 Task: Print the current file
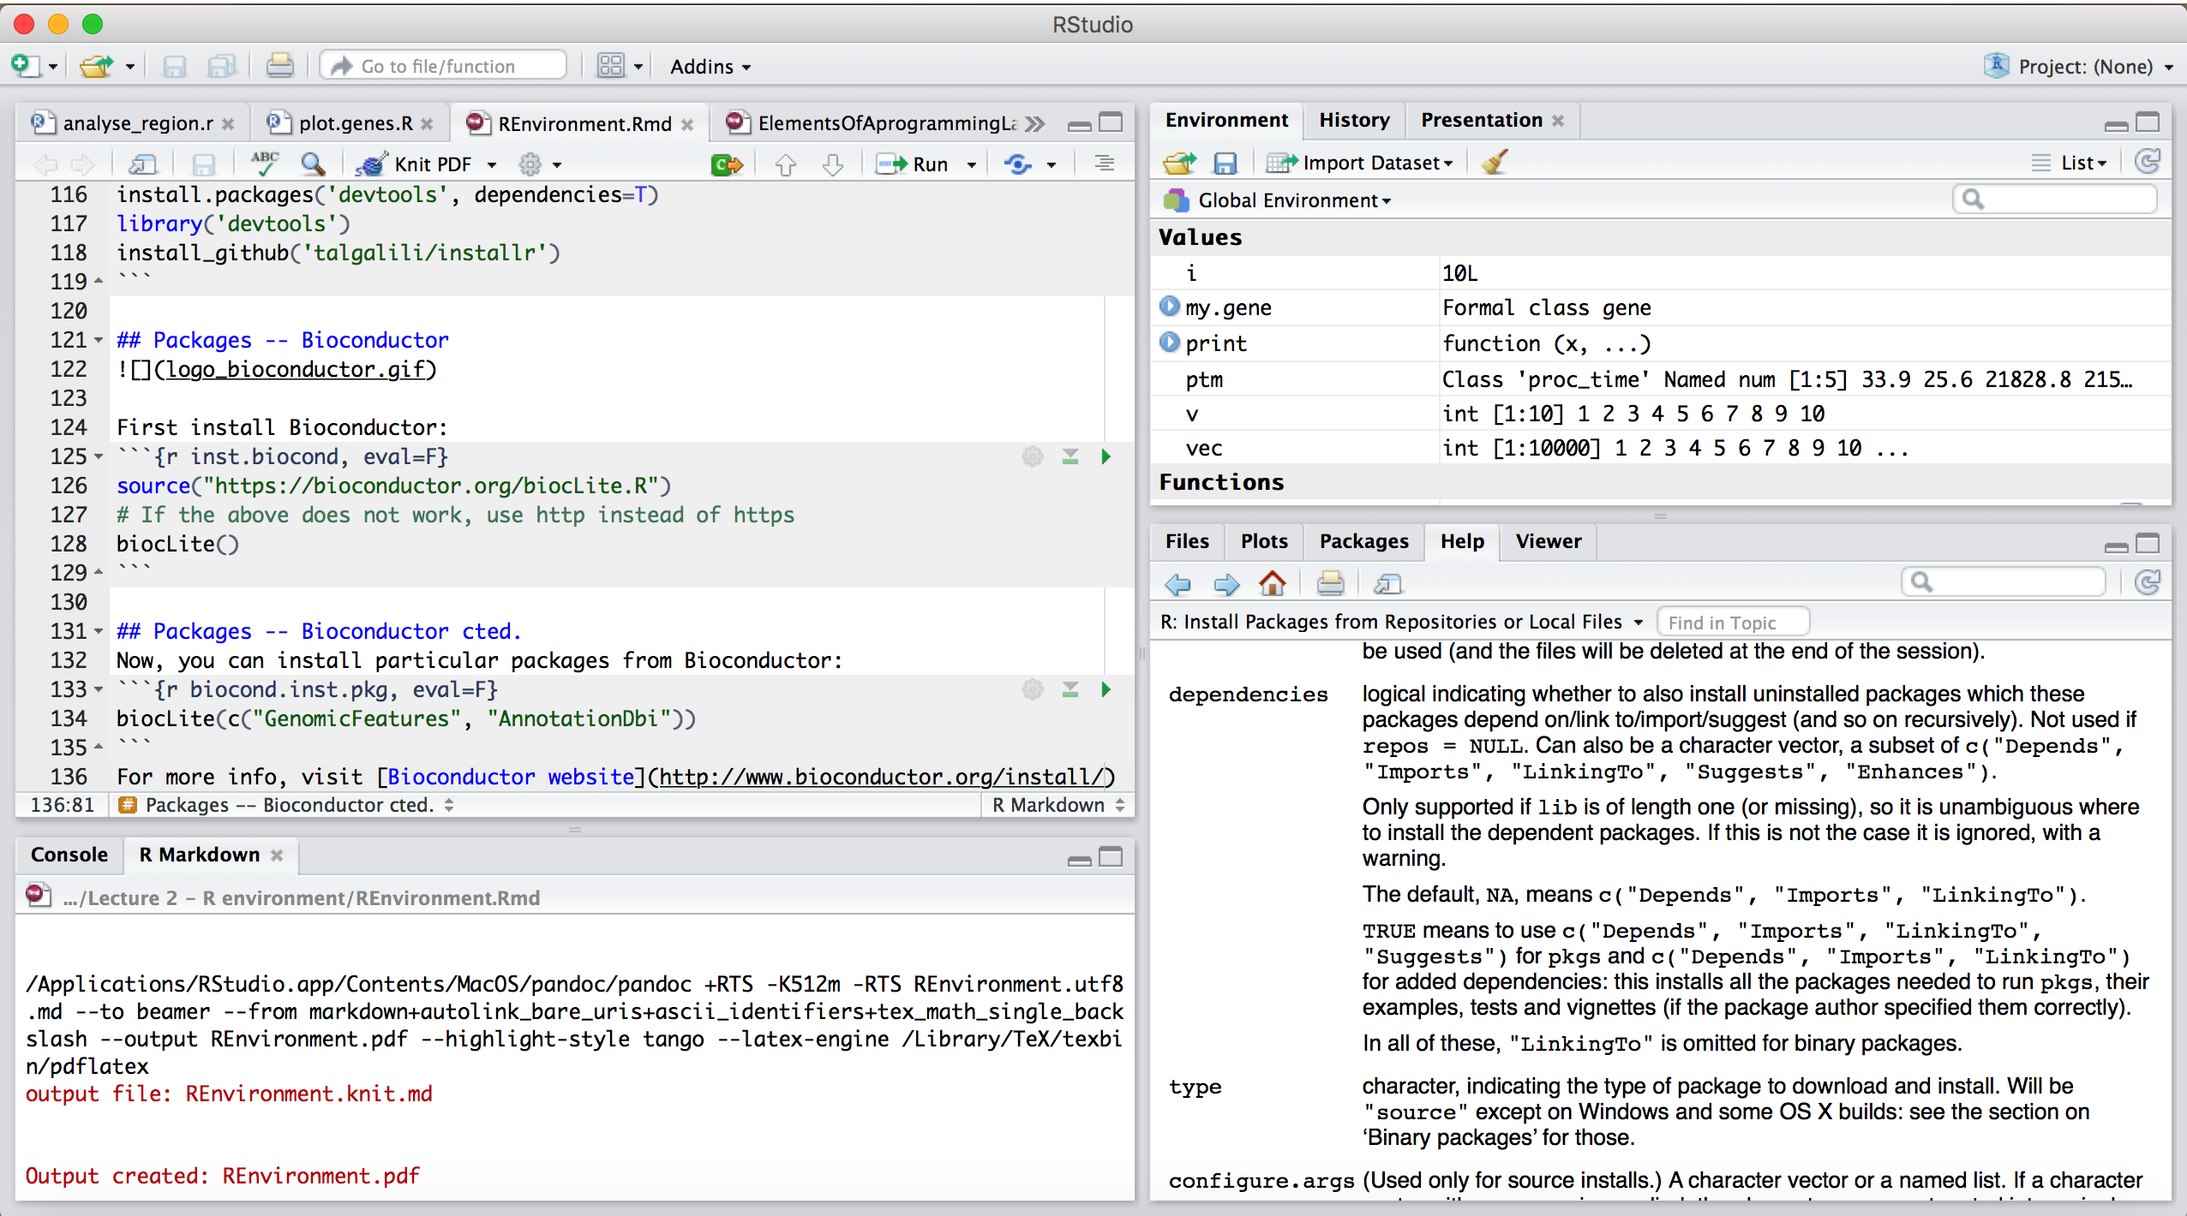tap(280, 65)
